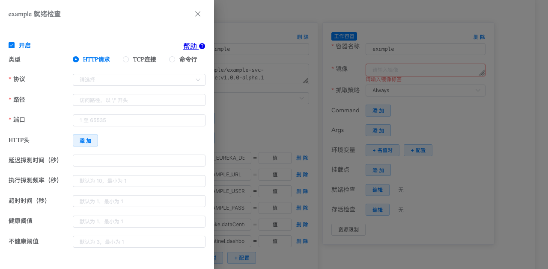Select the 命令行 radio option
Viewport: 548px width, 269px height.
(x=172, y=59)
